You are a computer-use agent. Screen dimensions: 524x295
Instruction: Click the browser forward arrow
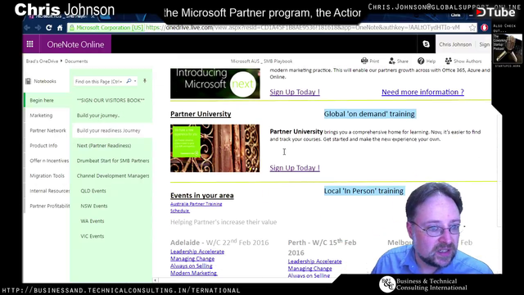(x=38, y=28)
